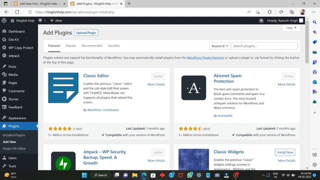
Task: Open Akismet Spam Protection title
Action: 227,78
